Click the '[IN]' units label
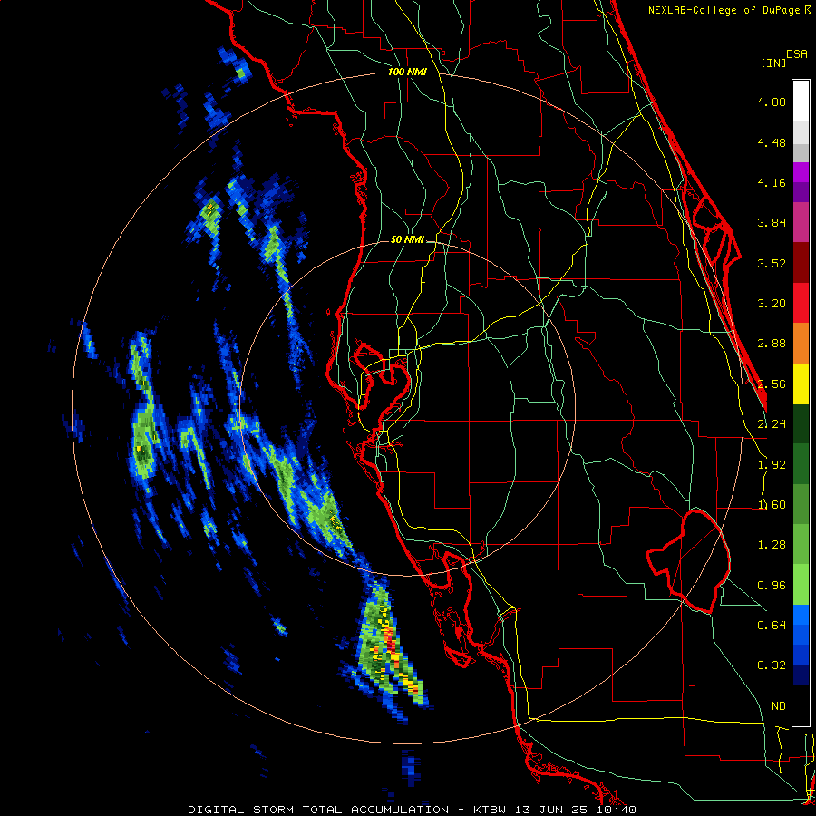Viewport: 816px width, 816px height. click(774, 63)
